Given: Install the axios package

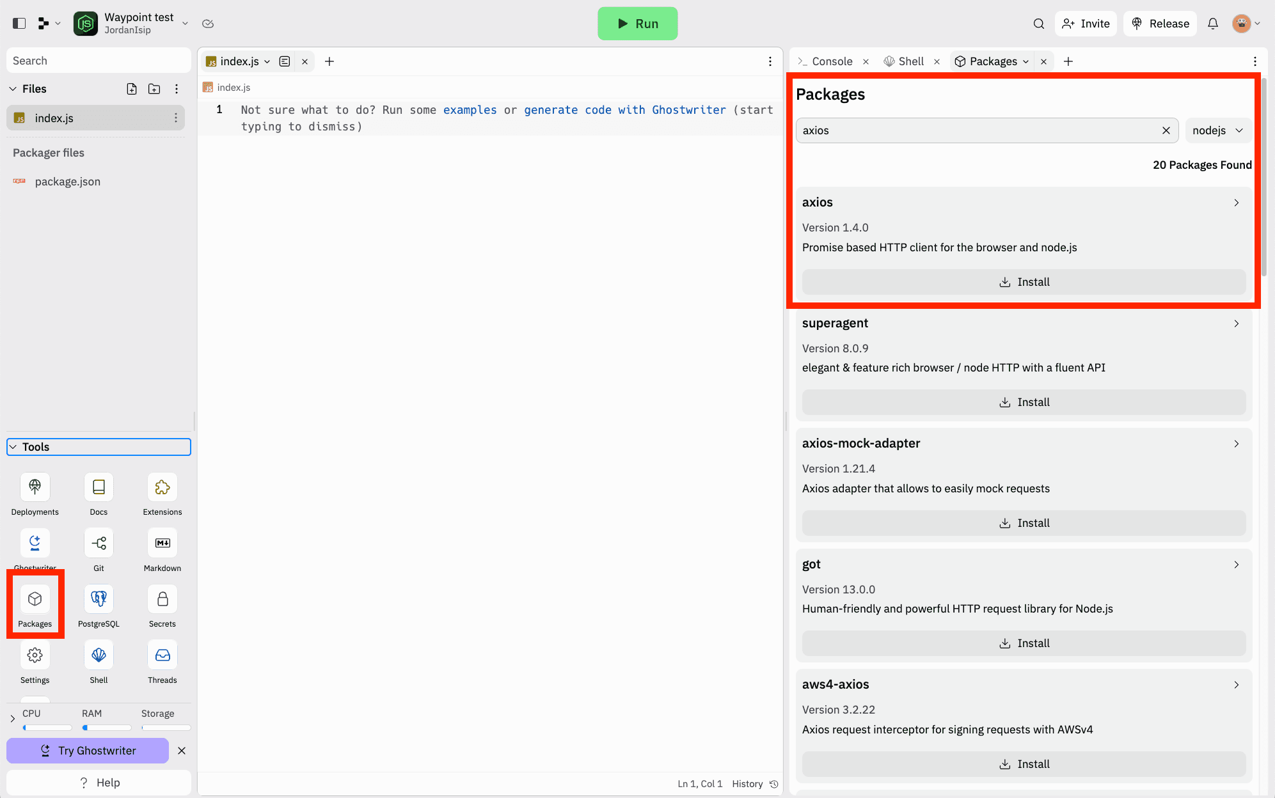Looking at the screenshot, I should tap(1024, 282).
